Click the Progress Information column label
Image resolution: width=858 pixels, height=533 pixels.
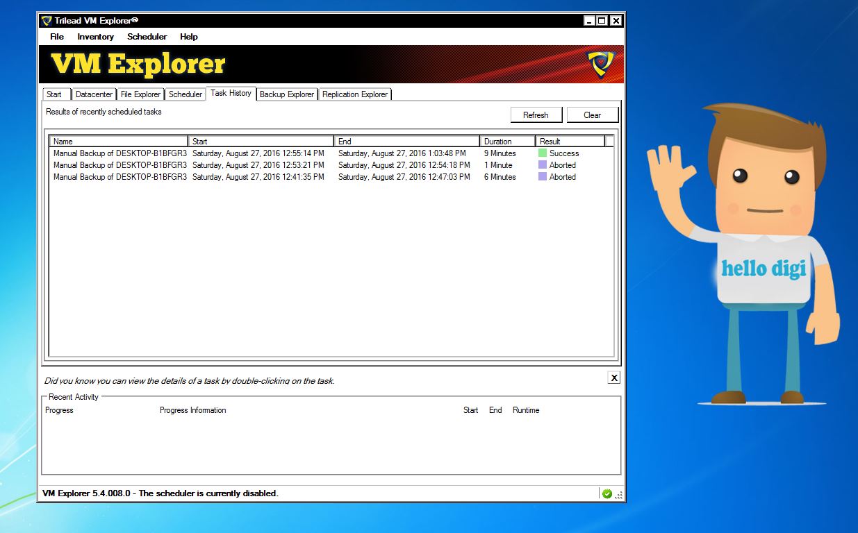tap(192, 410)
